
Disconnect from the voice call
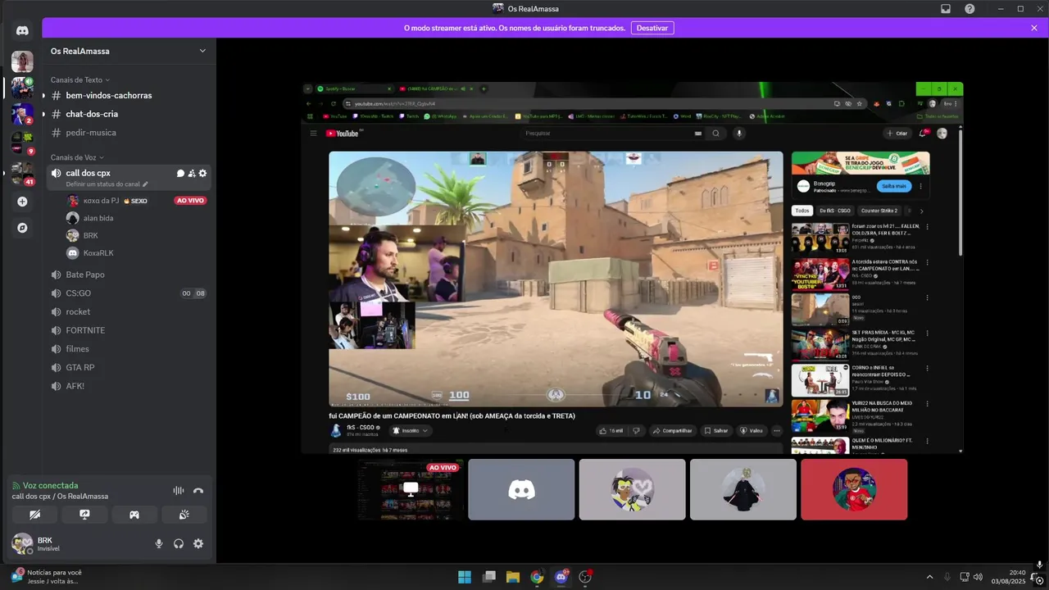point(198,490)
